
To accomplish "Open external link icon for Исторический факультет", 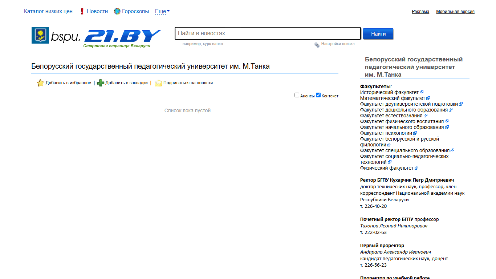I will 422,92.
